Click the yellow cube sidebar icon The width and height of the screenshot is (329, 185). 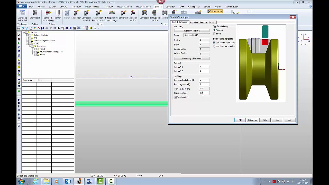point(19,67)
